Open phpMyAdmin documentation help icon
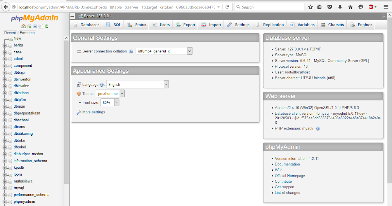 point(35,26)
